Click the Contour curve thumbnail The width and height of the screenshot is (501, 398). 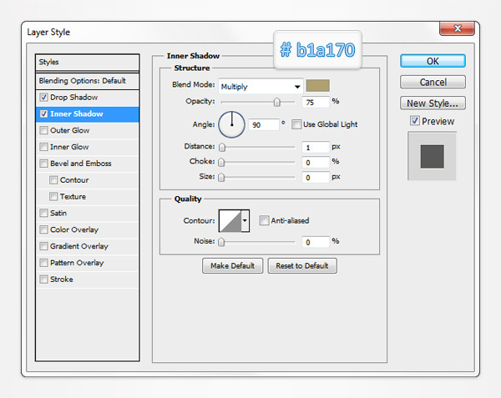tap(229, 221)
